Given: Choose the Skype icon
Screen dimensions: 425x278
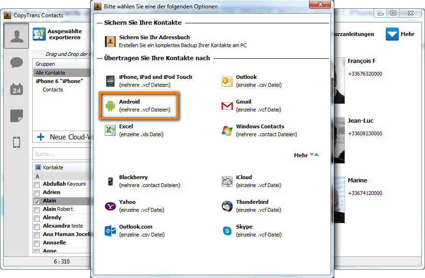Looking at the screenshot, I should tap(227, 231).
